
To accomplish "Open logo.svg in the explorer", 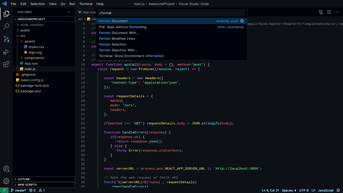I will coord(44,52).
